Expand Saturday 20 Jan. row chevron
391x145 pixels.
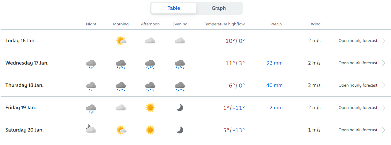click(x=384, y=130)
